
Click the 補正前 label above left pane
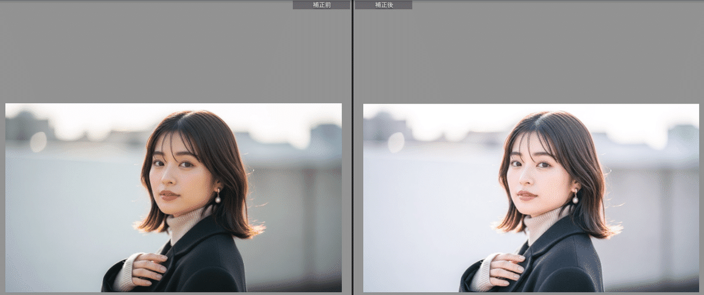pyautogui.click(x=321, y=5)
